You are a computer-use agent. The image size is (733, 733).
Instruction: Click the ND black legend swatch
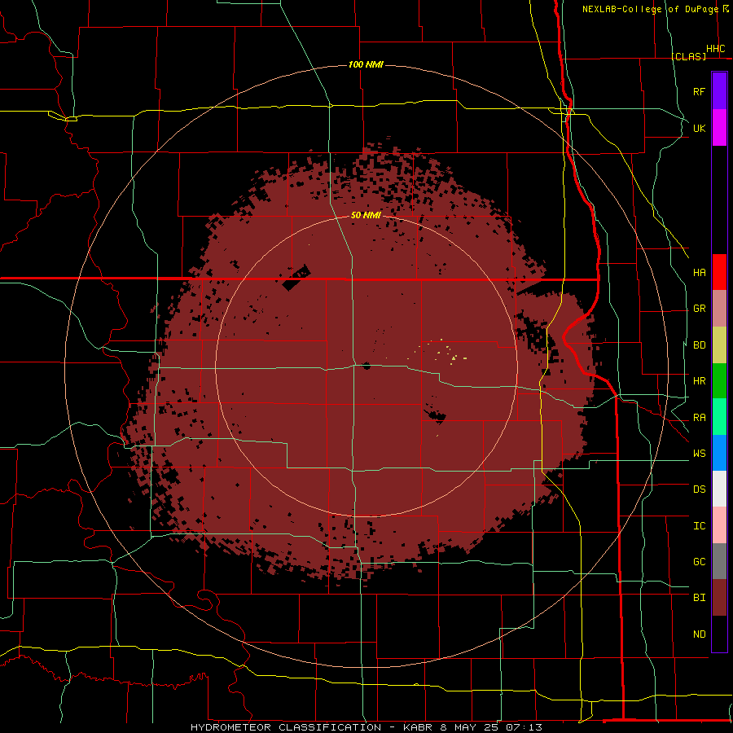[x=719, y=634]
